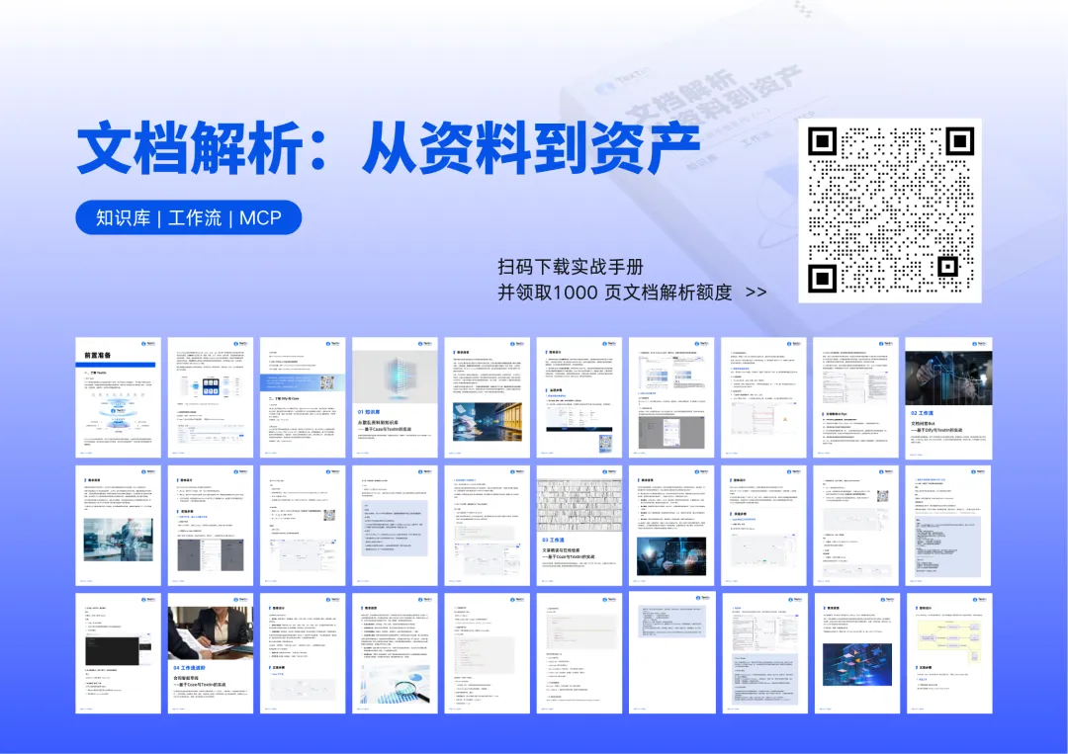
Task: Open the 01 知识库 chapter page thumbnail
Action: 395,397
